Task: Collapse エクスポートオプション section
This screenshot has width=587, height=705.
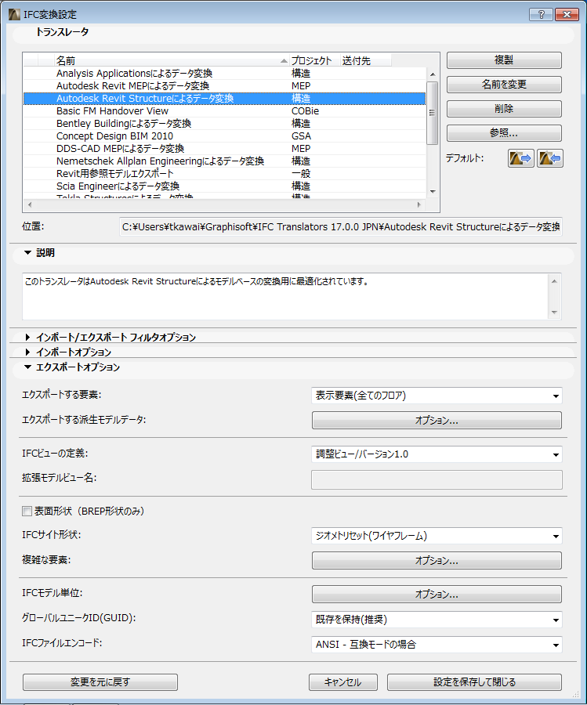Action: pos(28,367)
